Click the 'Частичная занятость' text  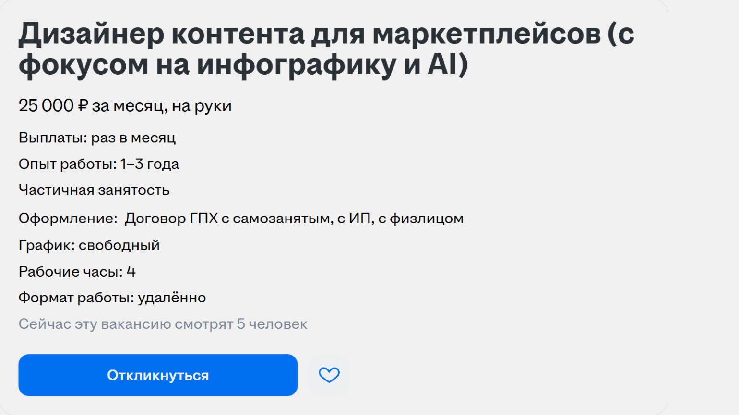(94, 190)
